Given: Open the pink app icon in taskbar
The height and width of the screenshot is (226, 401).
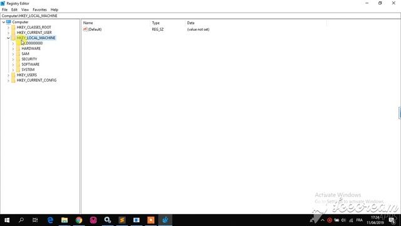Looking at the screenshot, I should (93, 220).
